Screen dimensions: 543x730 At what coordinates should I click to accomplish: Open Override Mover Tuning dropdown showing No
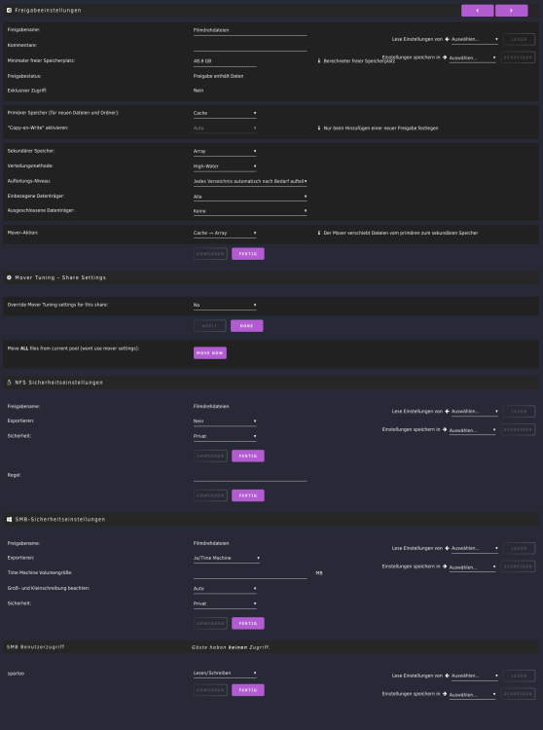(x=225, y=306)
